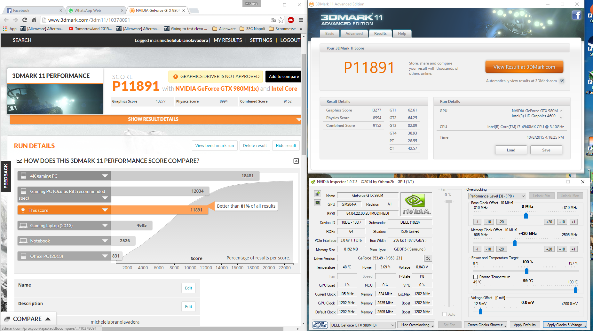Expand SHOW RESULT DETAILS bar
This screenshot has width=593, height=331.
coord(155,119)
